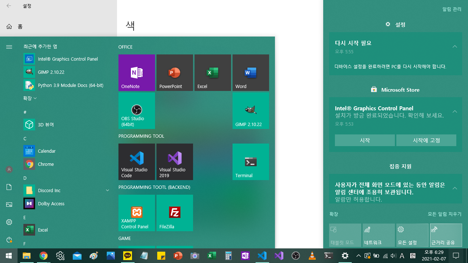Open the Documents icon in Start sidebar
Screen dimensions: 468x263
click(x=9, y=187)
